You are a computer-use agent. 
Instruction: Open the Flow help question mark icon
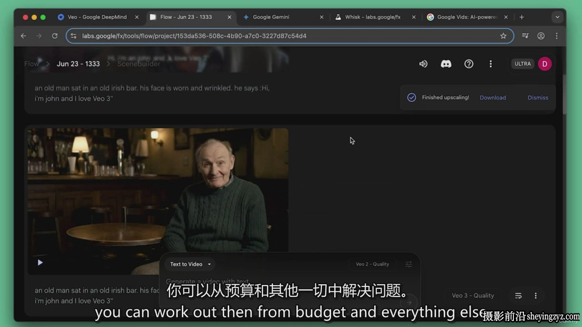pyautogui.click(x=469, y=64)
